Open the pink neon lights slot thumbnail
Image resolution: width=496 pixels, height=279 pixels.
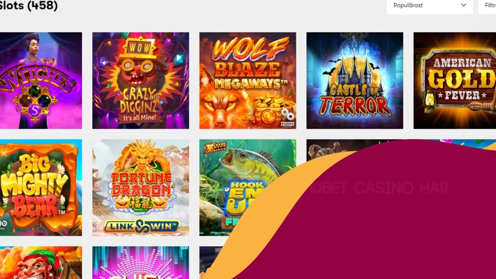pos(141,263)
